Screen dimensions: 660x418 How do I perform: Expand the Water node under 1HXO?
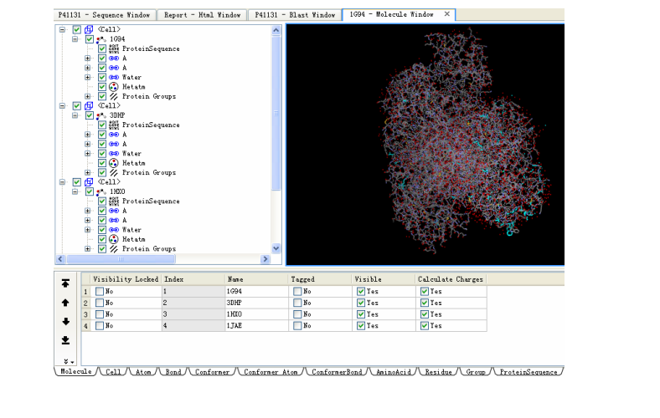[87, 230]
